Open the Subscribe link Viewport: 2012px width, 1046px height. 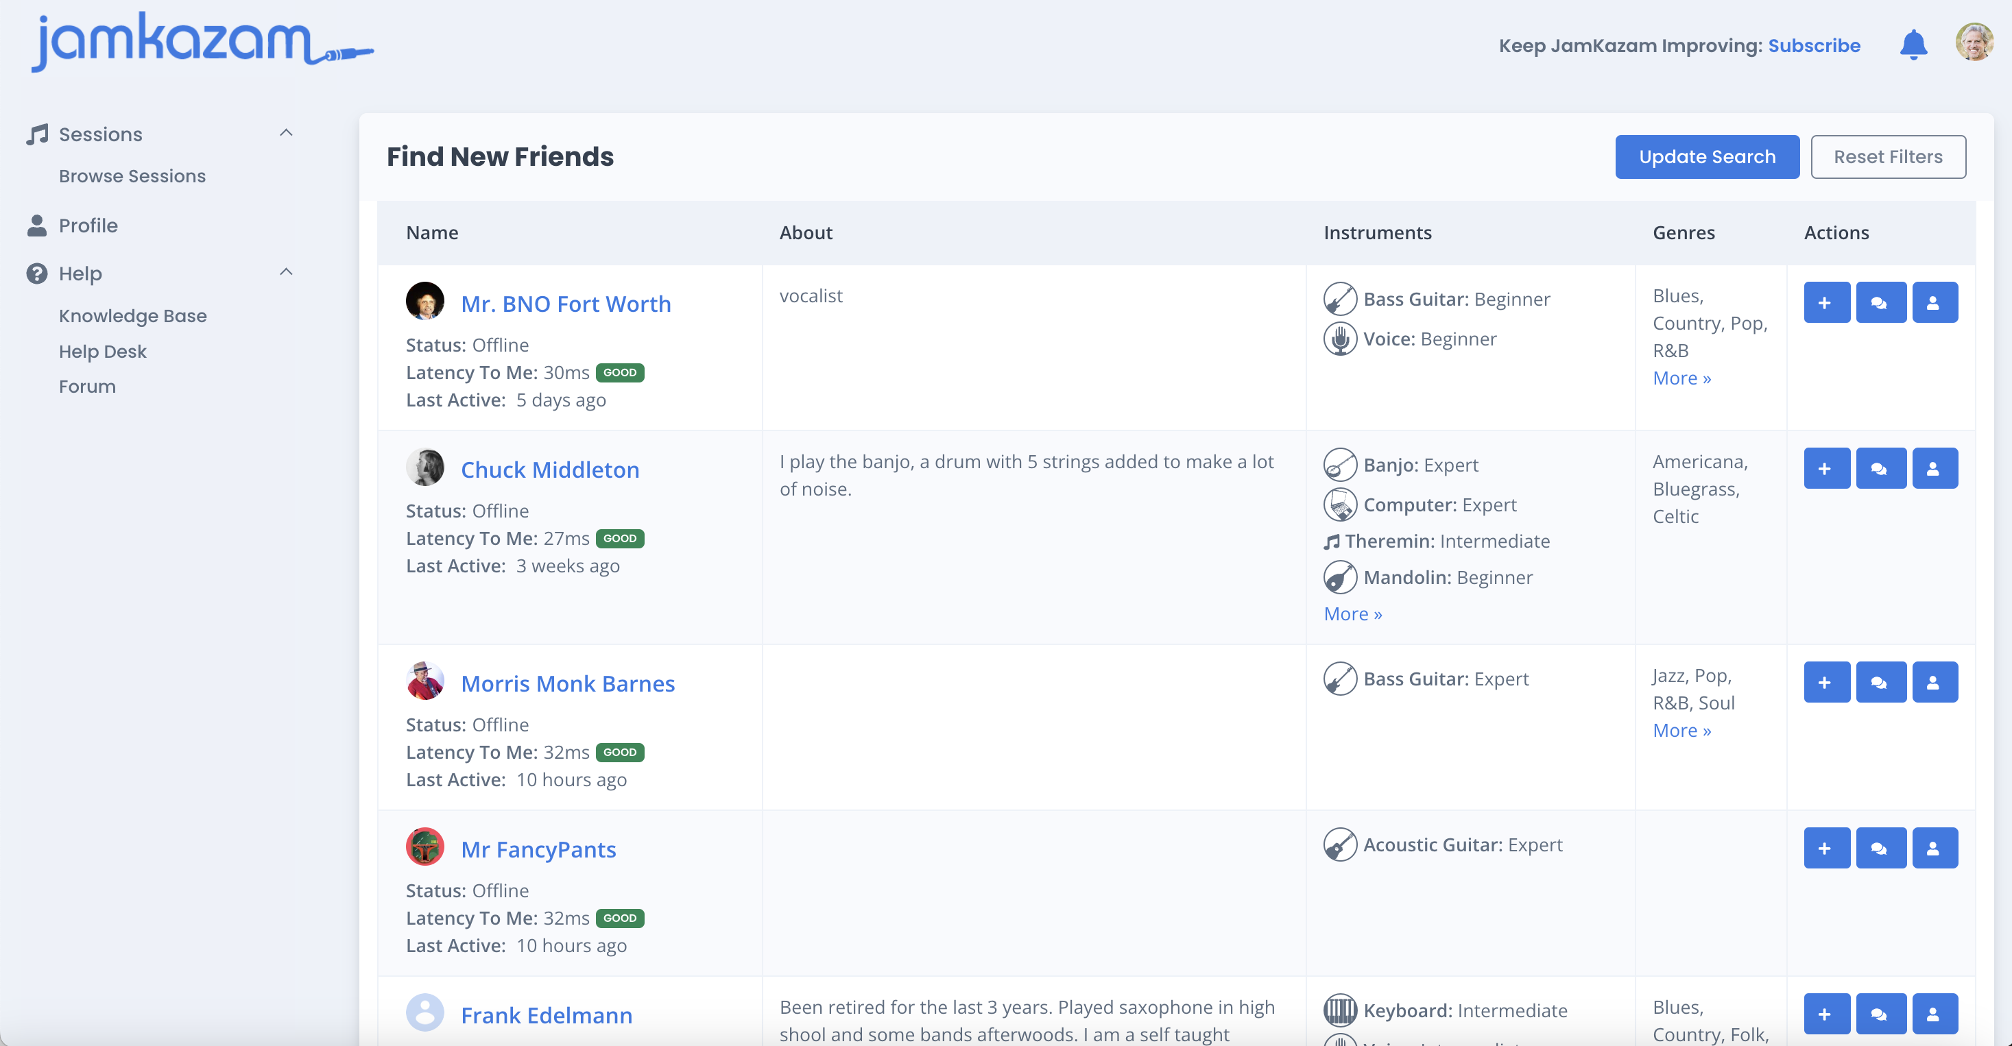[1814, 46]
